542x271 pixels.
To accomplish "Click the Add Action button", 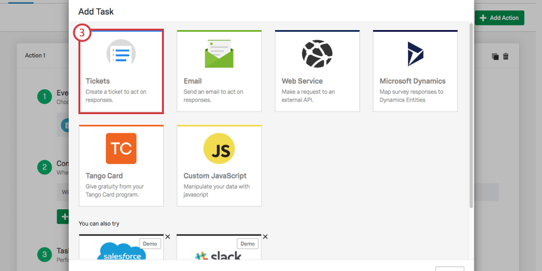I will coord(499,18).
